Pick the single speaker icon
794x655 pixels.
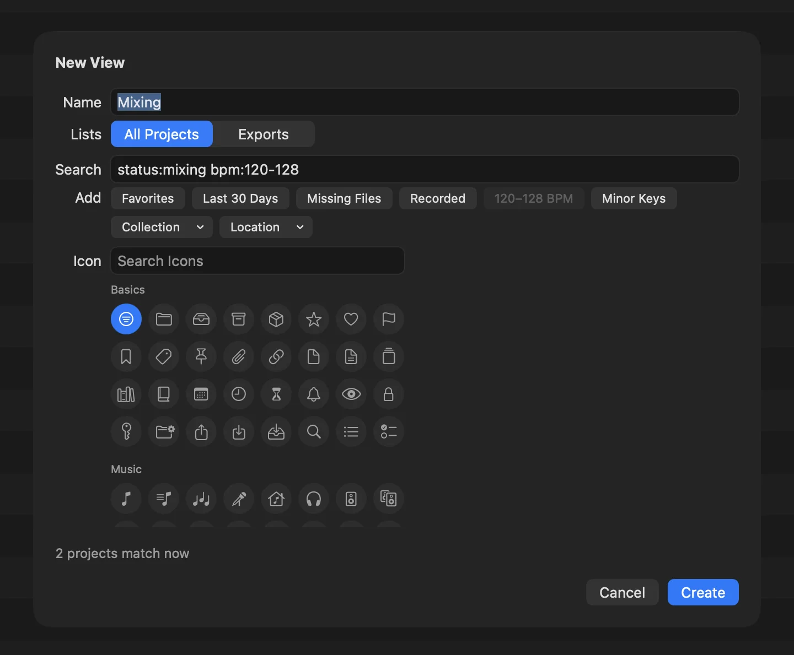pos(351,499)
